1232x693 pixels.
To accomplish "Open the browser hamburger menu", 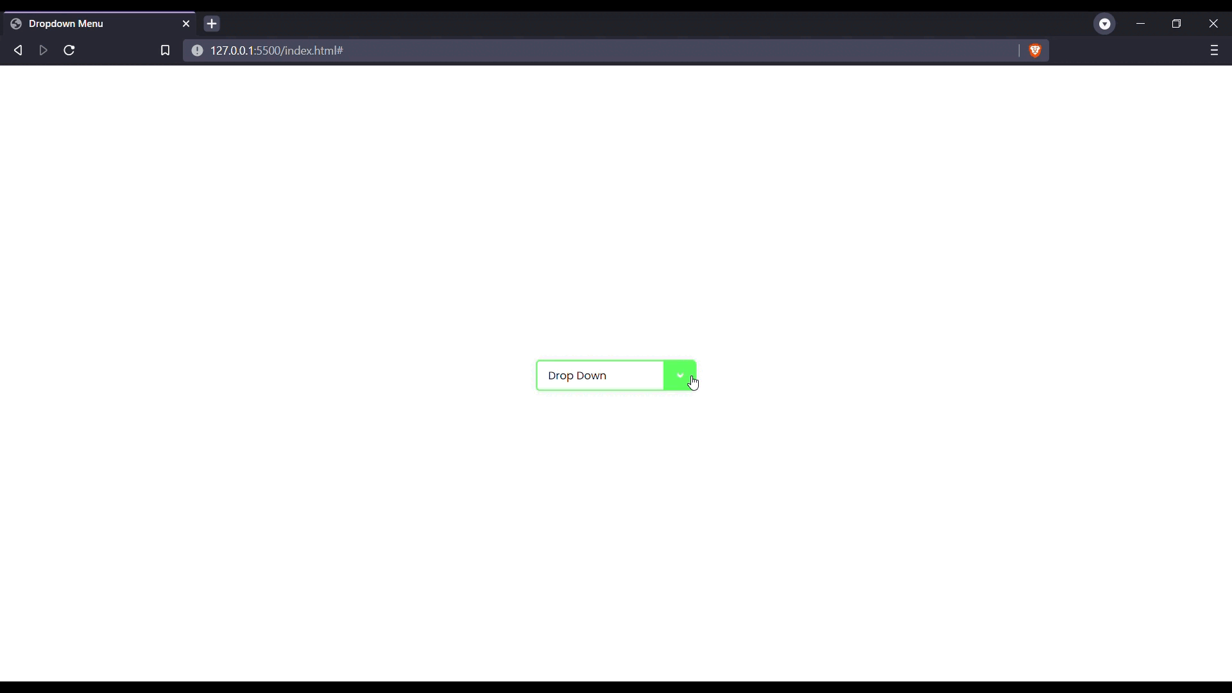I will point(1213,50).
